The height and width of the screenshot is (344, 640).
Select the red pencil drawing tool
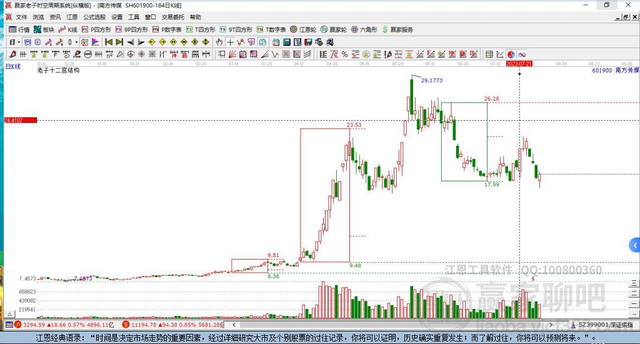click(12, 54)
